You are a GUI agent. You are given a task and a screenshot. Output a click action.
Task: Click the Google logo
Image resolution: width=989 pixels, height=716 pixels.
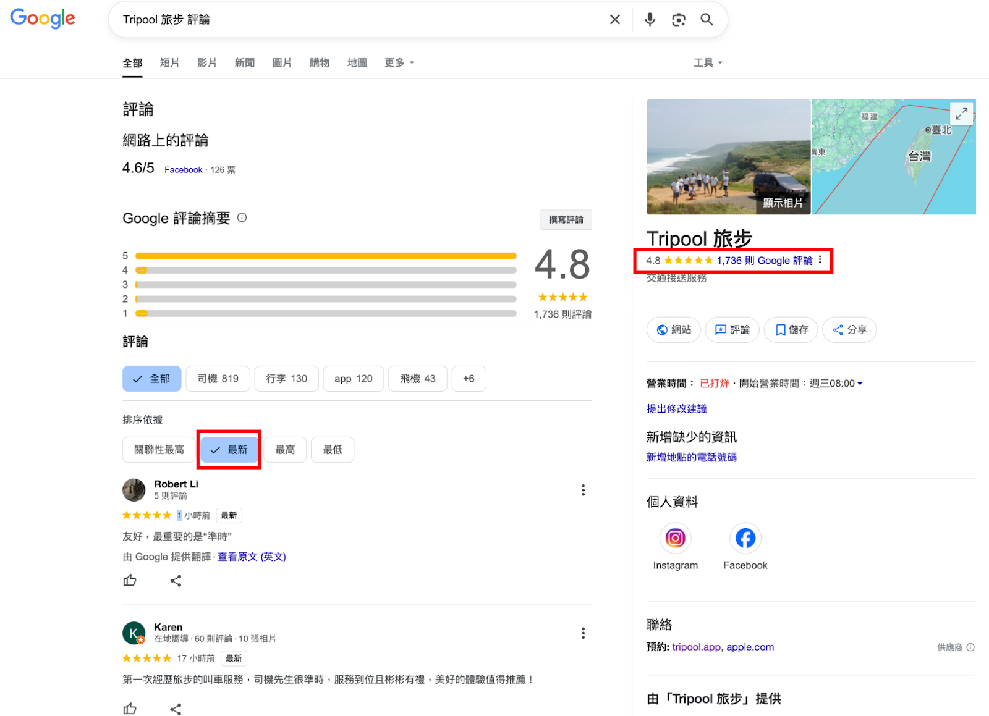click(x=43, y=19)
